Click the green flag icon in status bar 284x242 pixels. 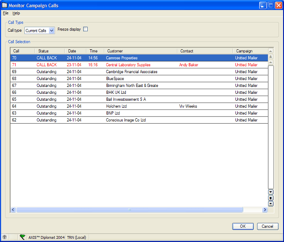22,237
